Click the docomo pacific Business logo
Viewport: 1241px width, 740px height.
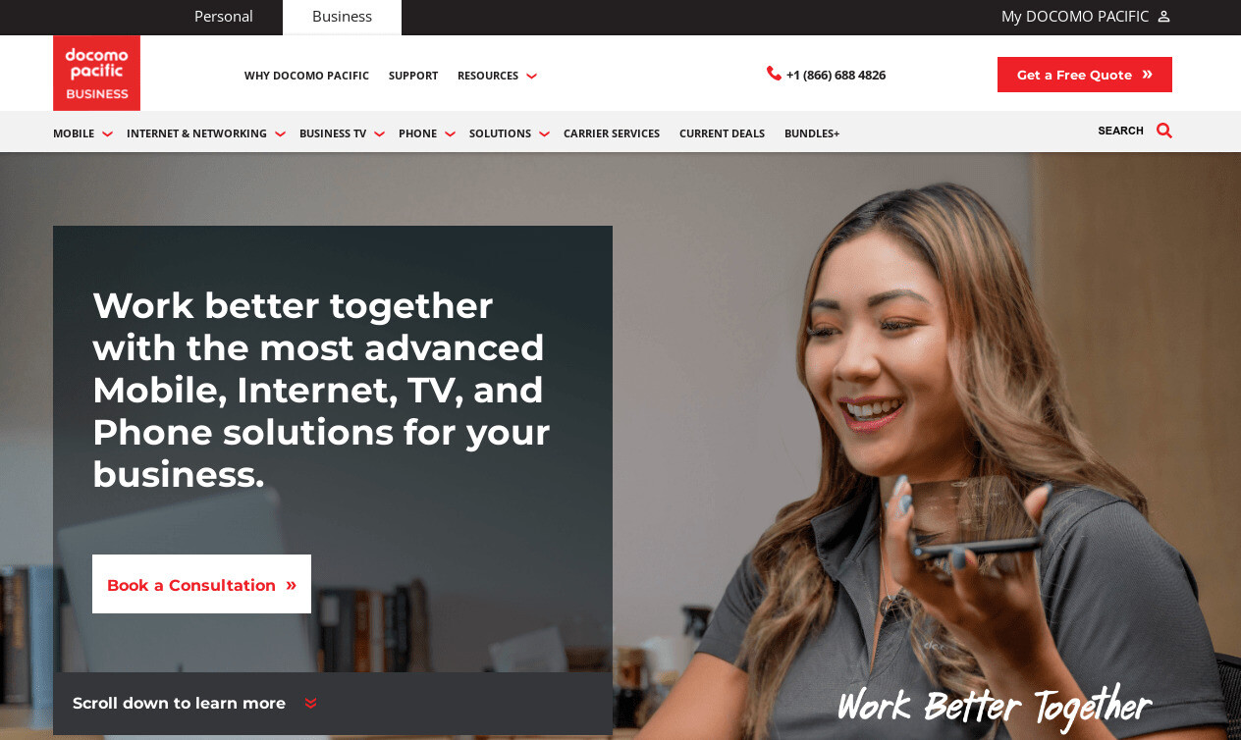click(x=96, y=73)
